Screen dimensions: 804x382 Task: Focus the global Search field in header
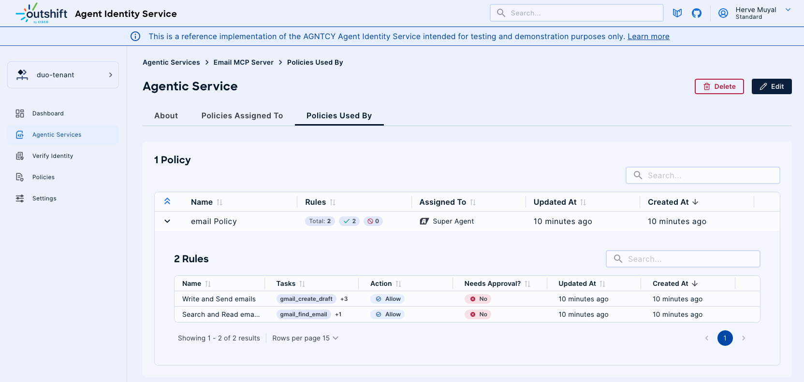click(577, 13)
